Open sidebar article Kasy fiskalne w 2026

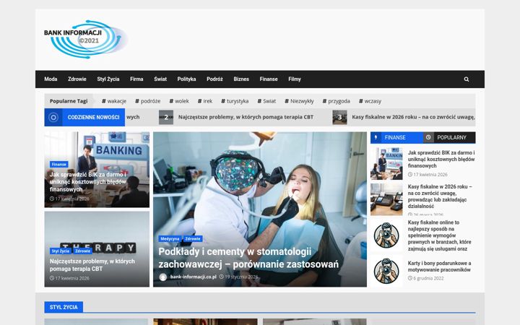click(440, 196)
